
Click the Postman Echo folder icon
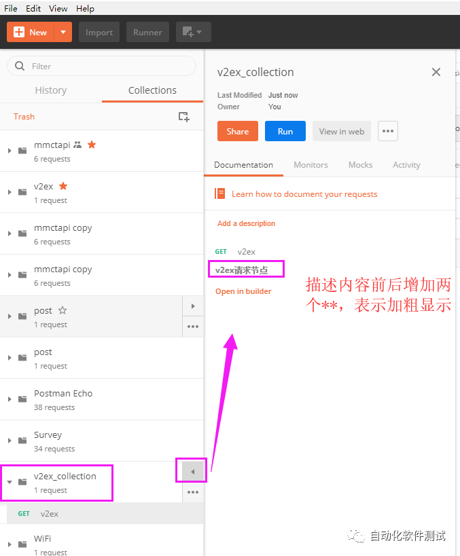click(22, 399)
